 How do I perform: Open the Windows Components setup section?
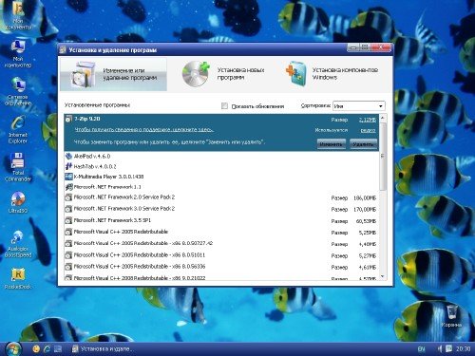(x=332, y=74)
